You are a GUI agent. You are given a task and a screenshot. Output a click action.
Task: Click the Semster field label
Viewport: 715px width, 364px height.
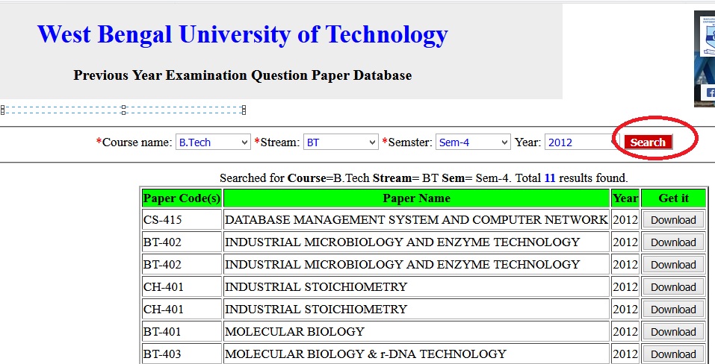(406, 142)
